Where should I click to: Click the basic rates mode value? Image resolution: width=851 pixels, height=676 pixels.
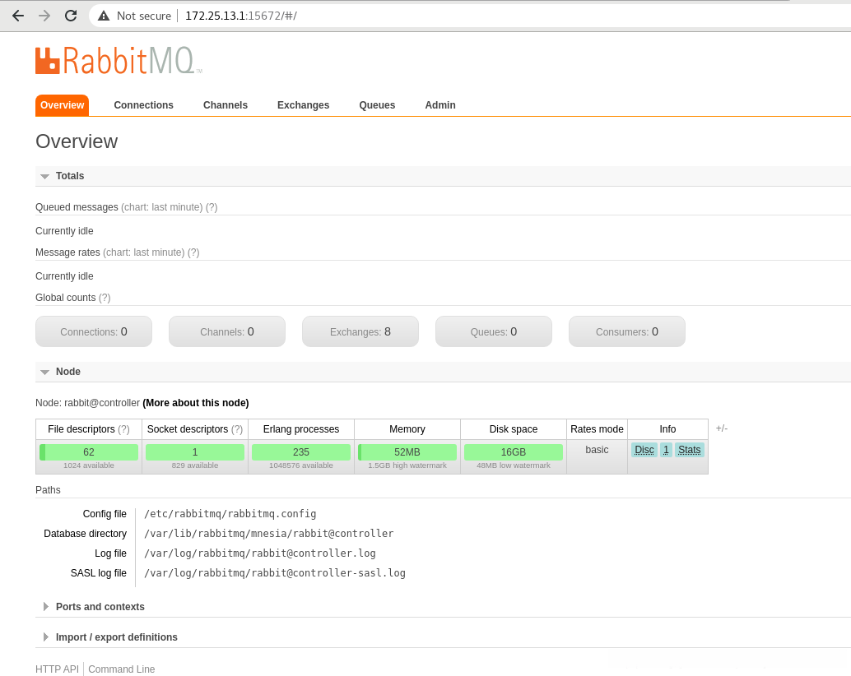coord(597,450)
